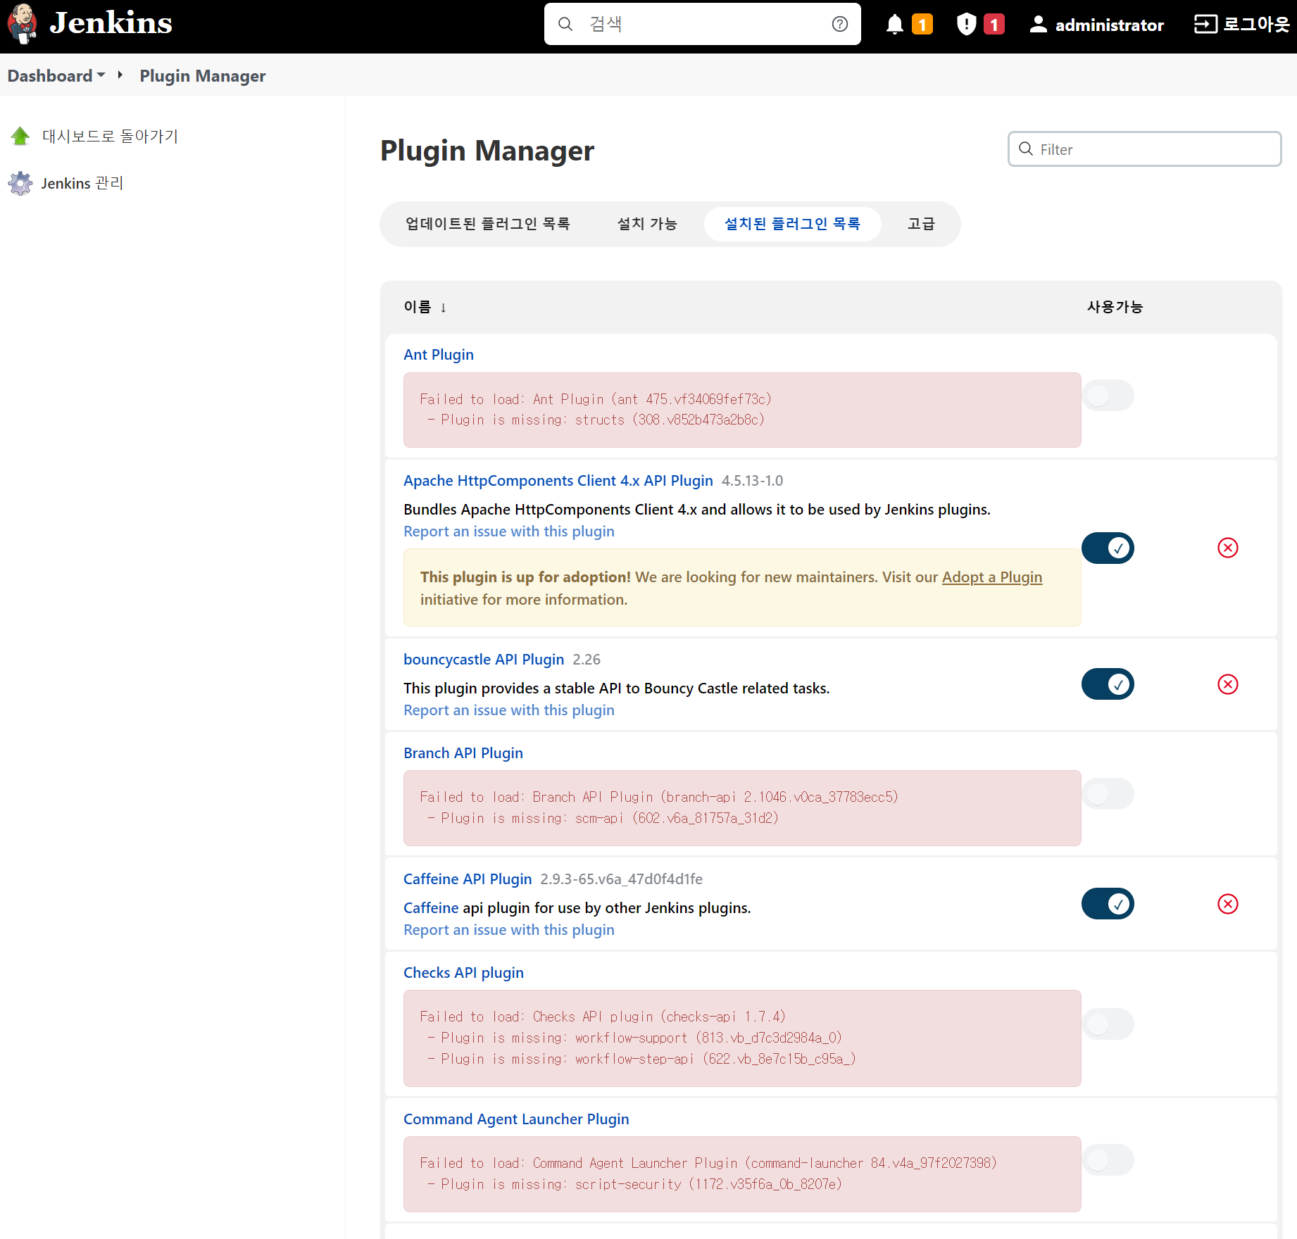Click the administrator user icon
Screen dimensions: 1297x1239
tap(1038, 25)
